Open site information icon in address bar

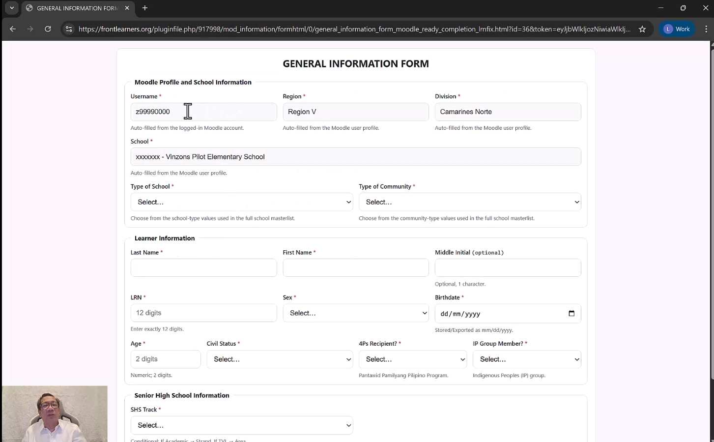[69, 29]
